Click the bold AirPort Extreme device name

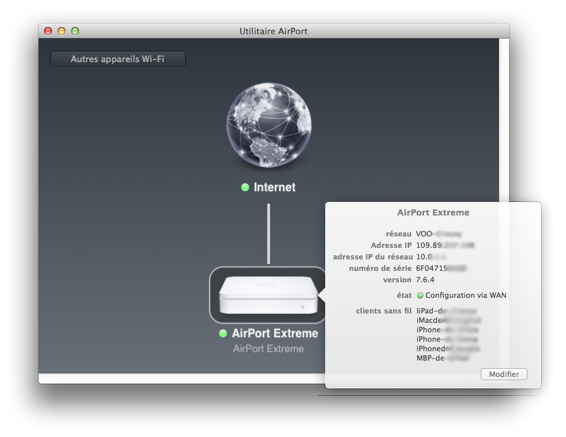275,334
